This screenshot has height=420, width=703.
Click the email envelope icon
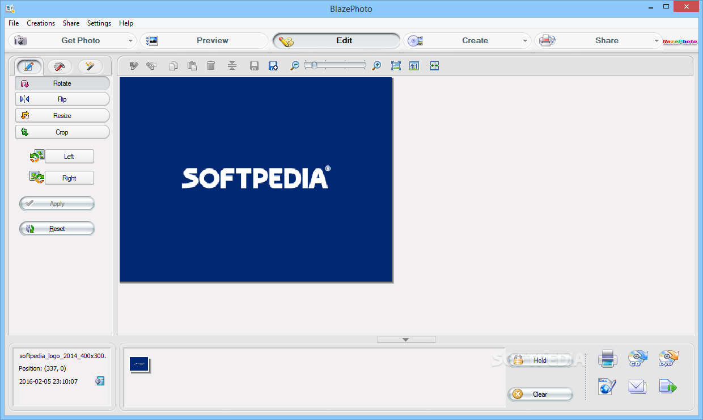[637, 387]
